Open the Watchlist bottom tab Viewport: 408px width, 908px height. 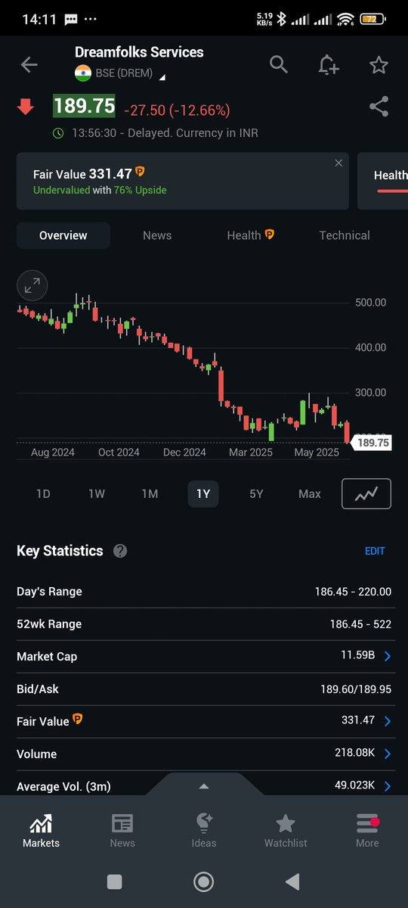pyautogui.click(x=286, y=831)
